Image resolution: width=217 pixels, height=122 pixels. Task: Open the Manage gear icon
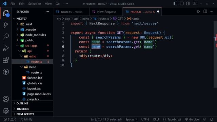tap(6, 110)
